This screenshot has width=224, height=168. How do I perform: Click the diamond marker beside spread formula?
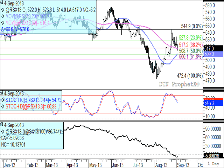(x=3, y=132)
